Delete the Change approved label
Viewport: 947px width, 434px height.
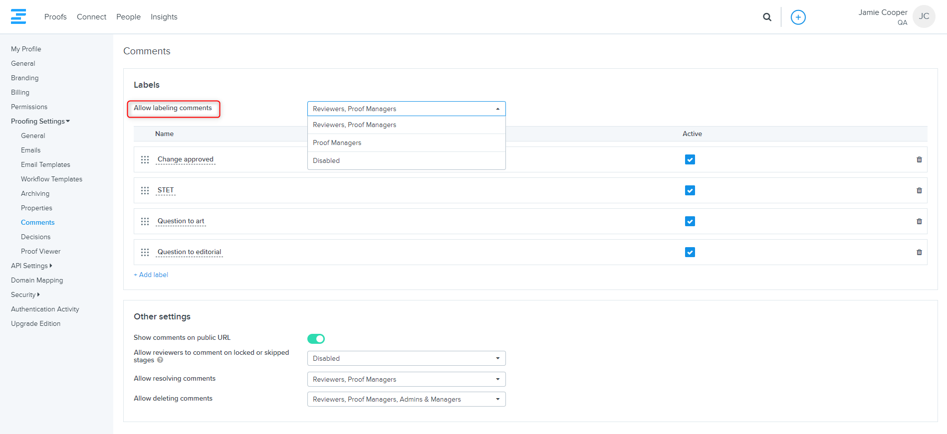click(919, 159)
